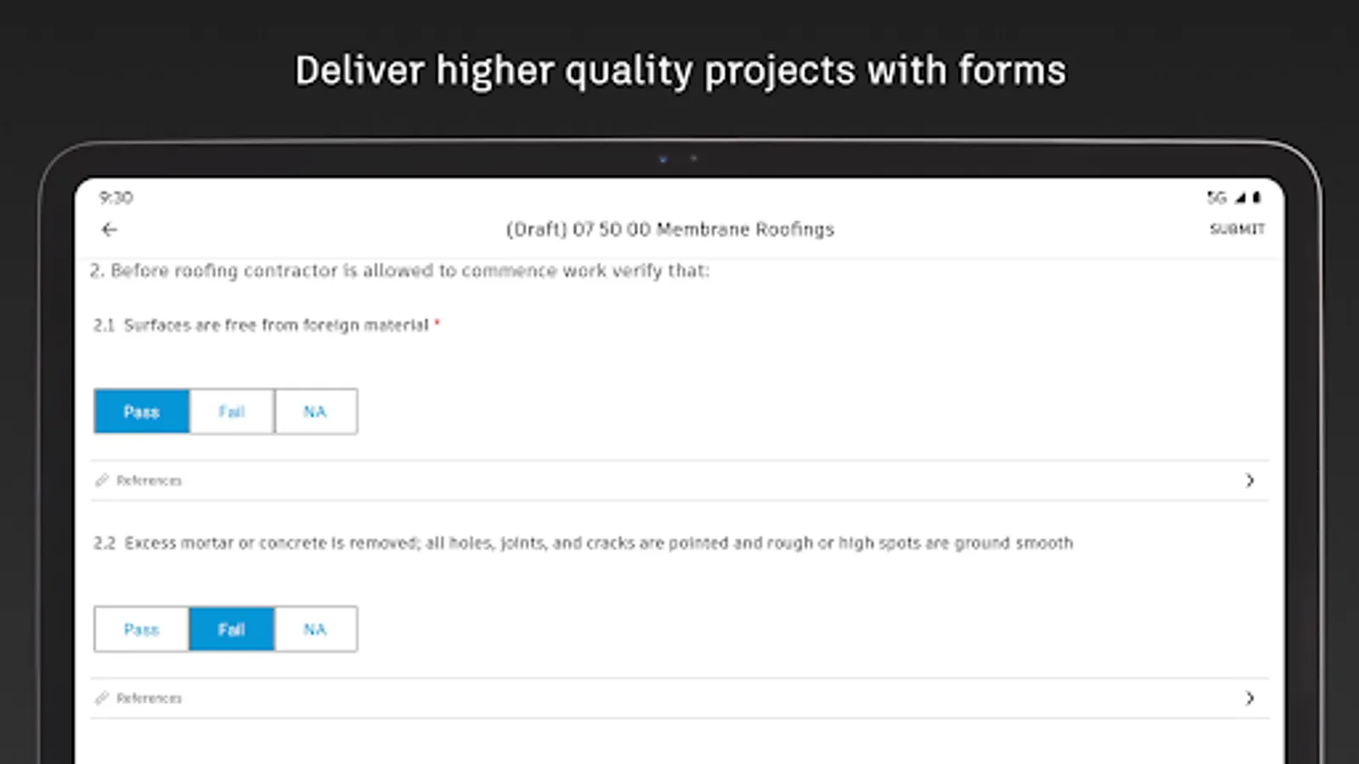The height and width of the screenshot is (764, 1359).
Task: Tap the signal strength icon
Action: 1240,198
